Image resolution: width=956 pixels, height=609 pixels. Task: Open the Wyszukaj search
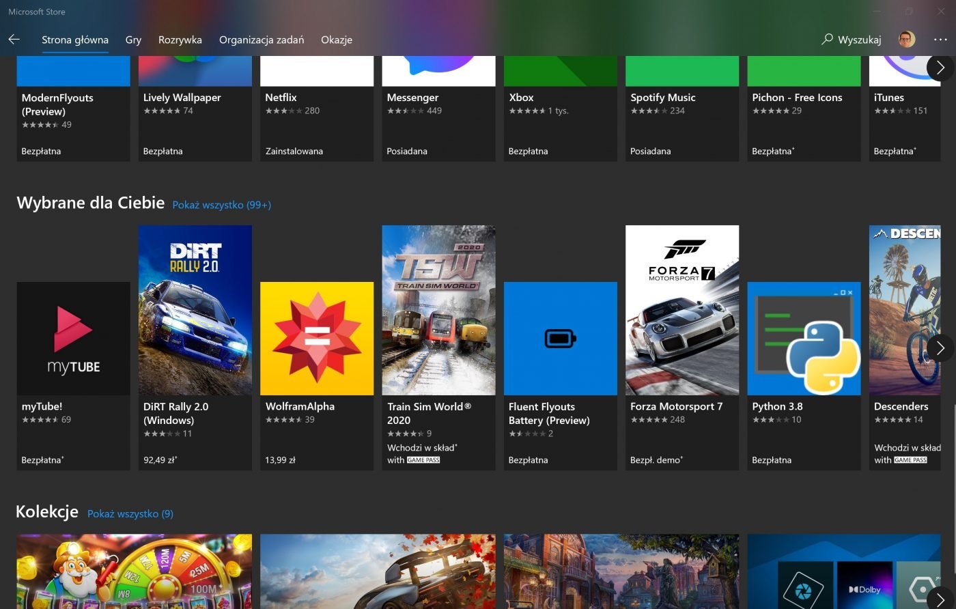pyautogui.click(x=852, y=40)
